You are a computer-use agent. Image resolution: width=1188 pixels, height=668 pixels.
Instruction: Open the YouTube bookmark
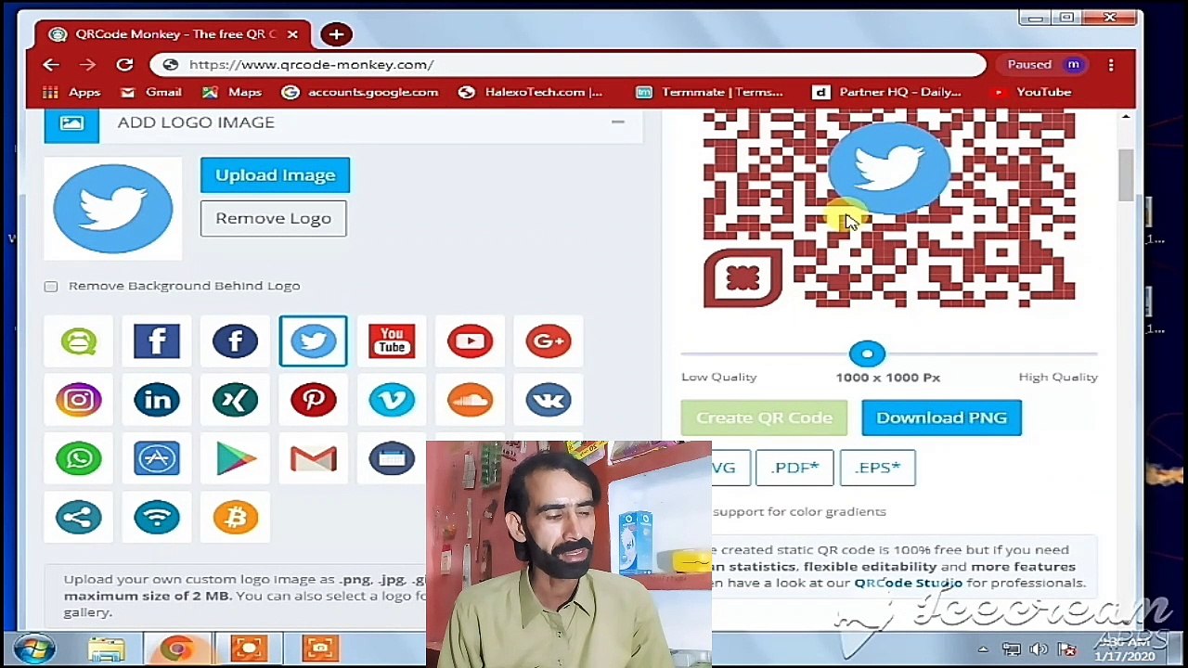(x=1031, y=92)
